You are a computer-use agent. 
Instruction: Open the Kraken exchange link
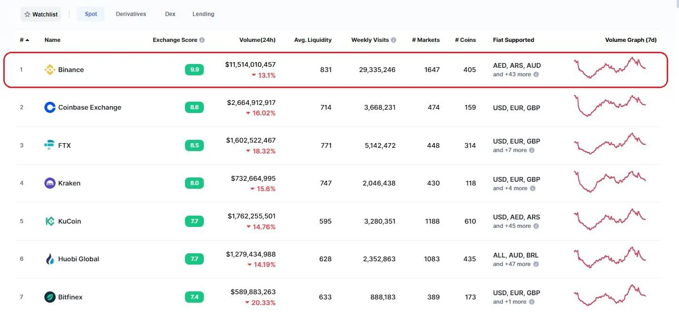[69, 183]
